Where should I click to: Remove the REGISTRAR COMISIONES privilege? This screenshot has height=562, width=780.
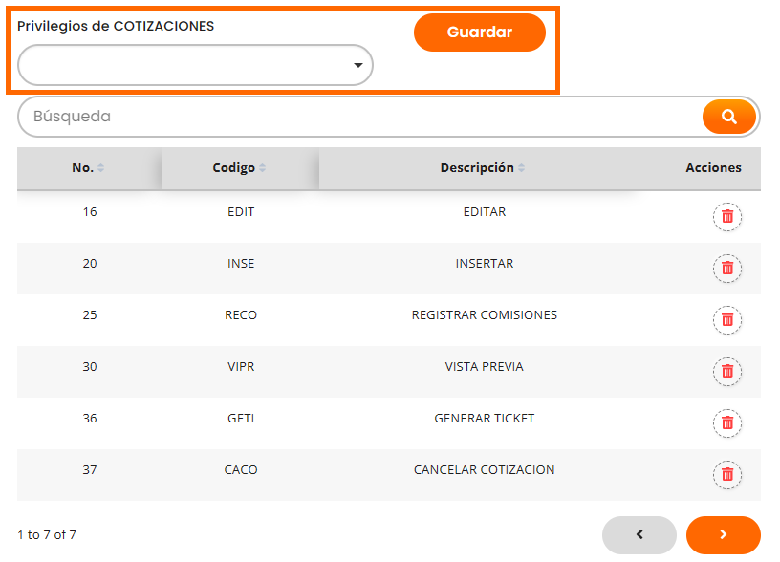click(x=726, y=320)
